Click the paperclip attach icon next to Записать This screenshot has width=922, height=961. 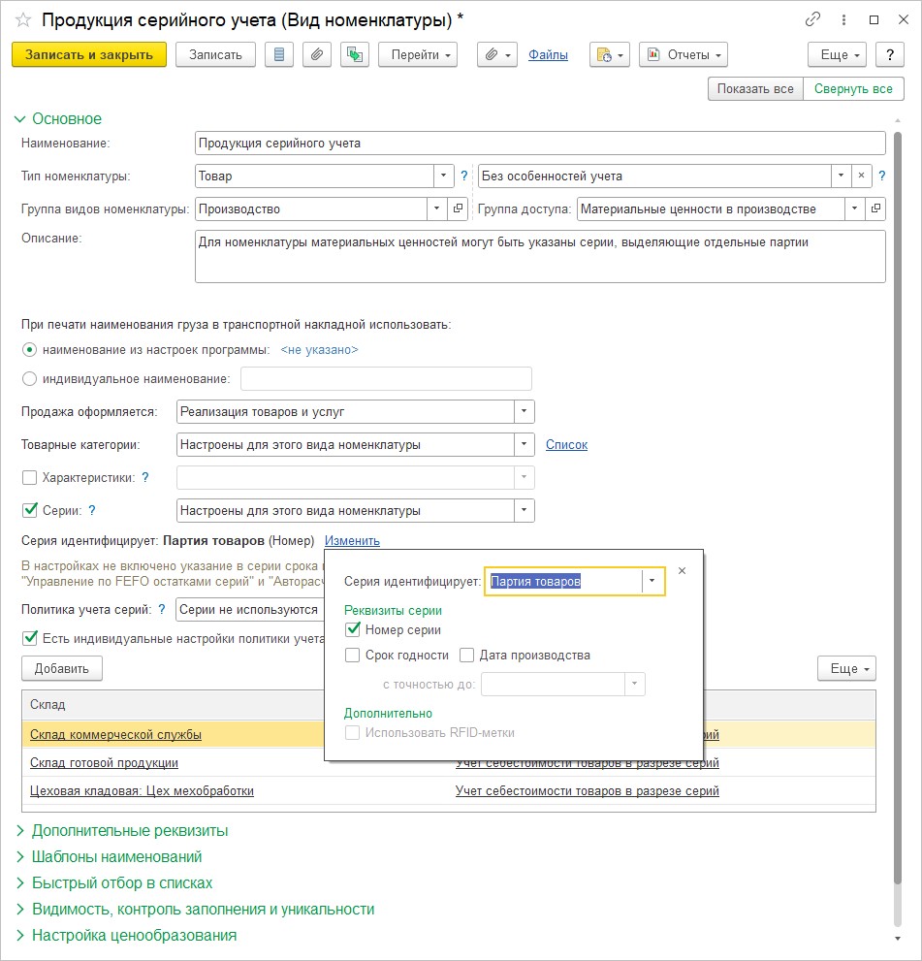(316, 55)
